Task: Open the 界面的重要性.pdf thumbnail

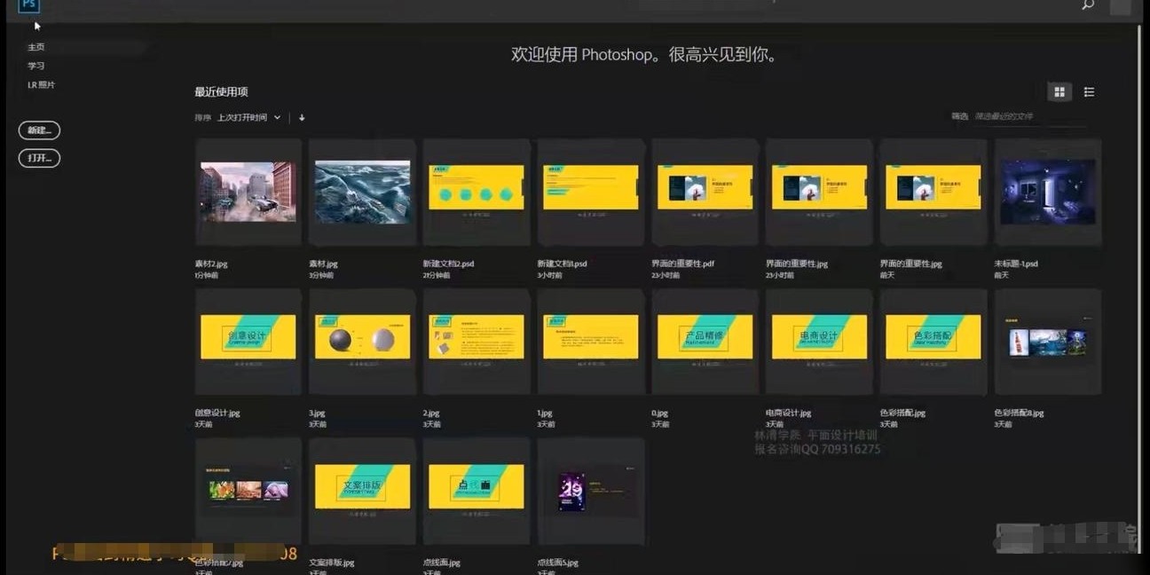Action: point(705,192)
